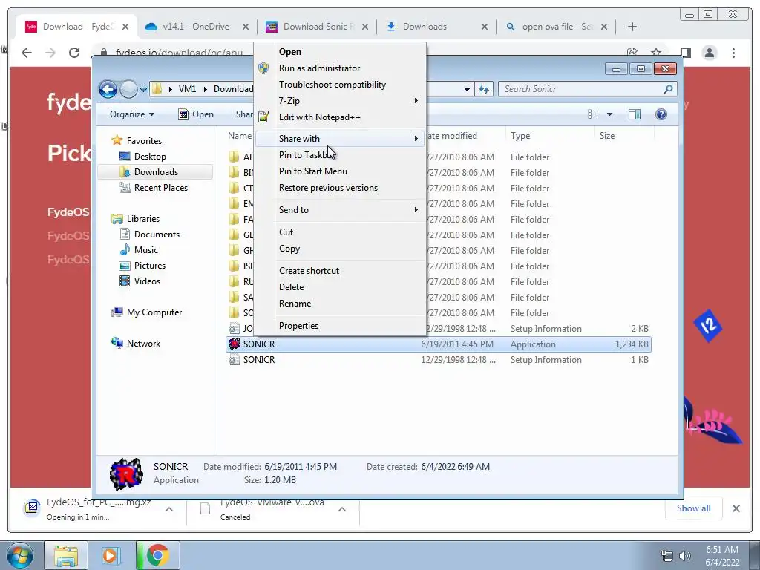Sort by the Type column header

550,137
